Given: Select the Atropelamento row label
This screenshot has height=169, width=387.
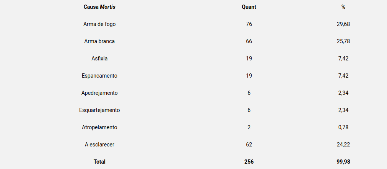Looking at the screenshot, I should click(x=99, y=127).
